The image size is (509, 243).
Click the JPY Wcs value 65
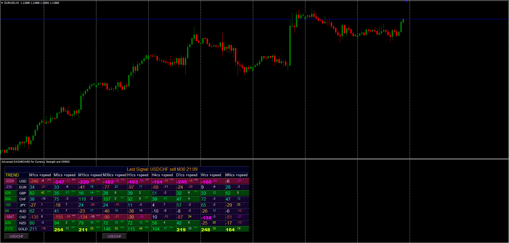click(x=204, y=205)
